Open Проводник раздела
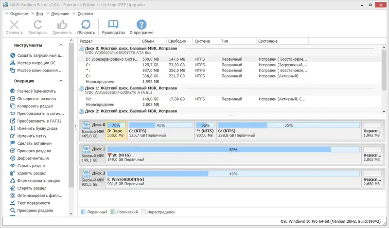The height and width of the screenshot is (228, 389). [x=32, y=210]
